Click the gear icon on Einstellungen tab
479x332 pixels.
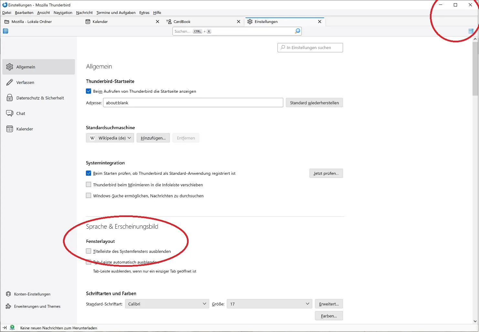pos(250,22)
